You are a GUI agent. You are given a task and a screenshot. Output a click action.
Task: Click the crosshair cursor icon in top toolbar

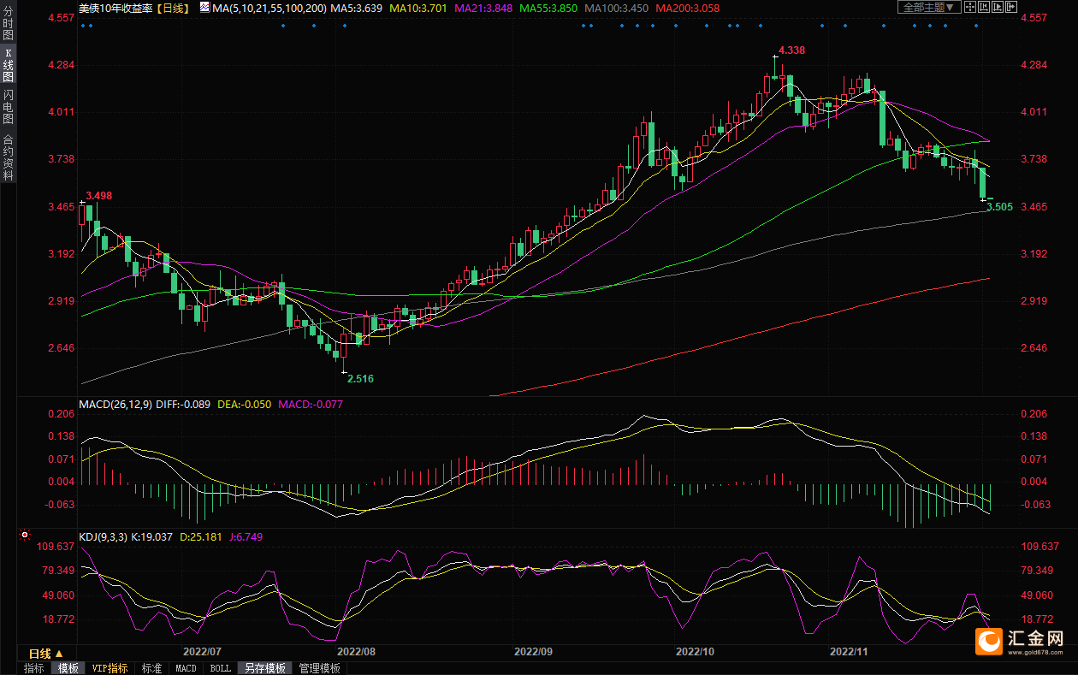point(970,7)
